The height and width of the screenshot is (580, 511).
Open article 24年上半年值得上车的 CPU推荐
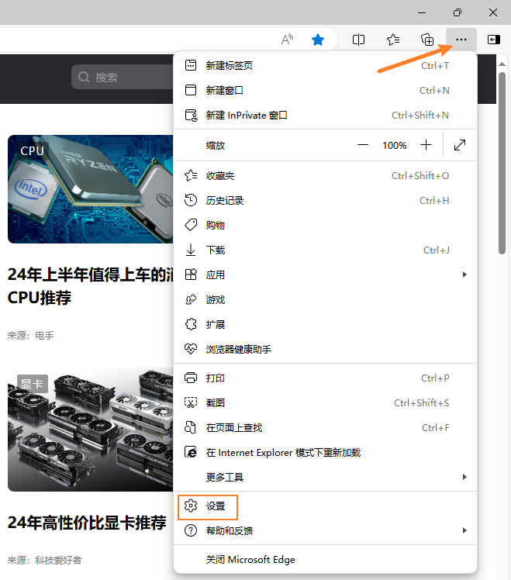click(90, 286)
